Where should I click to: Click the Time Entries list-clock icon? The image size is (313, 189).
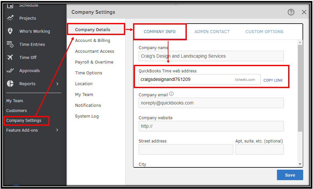(10, 44)
